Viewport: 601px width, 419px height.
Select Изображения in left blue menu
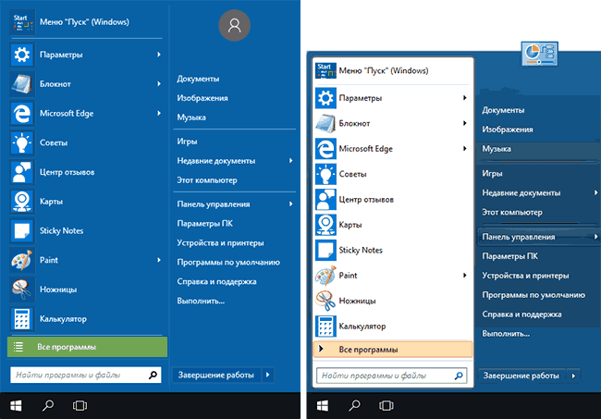202,98
